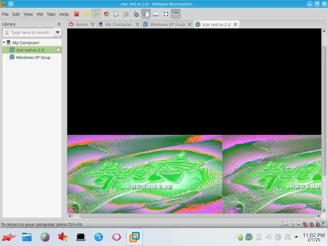Click the red flower taskbar icon
This screenshot has width=328, height=246.
[x=62, y=237]
